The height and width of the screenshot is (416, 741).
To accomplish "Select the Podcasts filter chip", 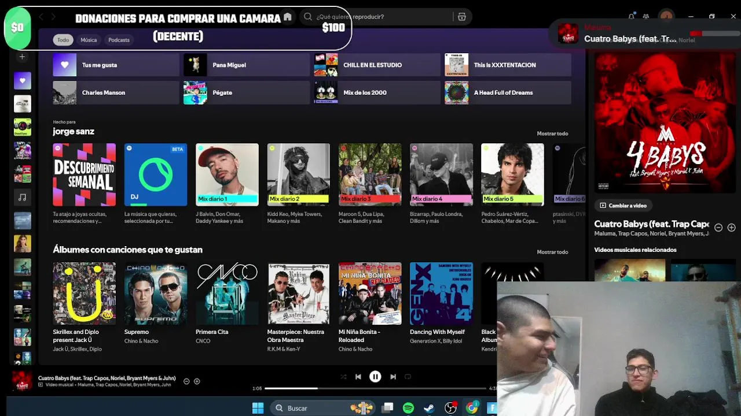I will (x=119, y=40).
